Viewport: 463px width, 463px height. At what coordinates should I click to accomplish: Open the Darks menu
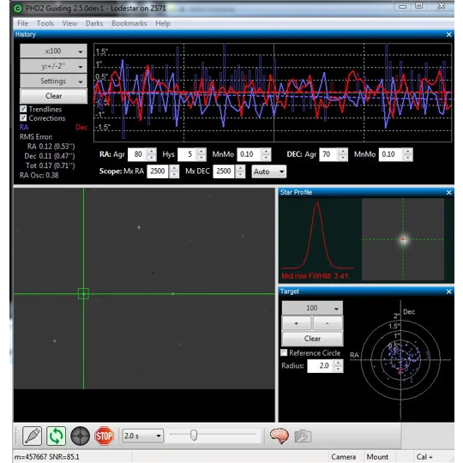click(94, 23)
